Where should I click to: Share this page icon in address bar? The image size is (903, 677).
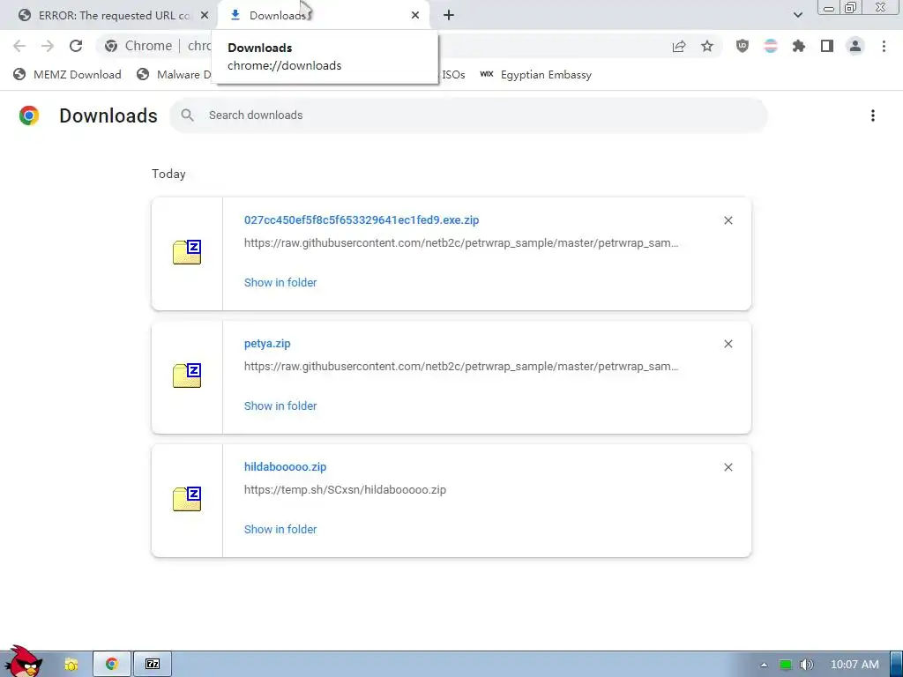coord(679,46)
